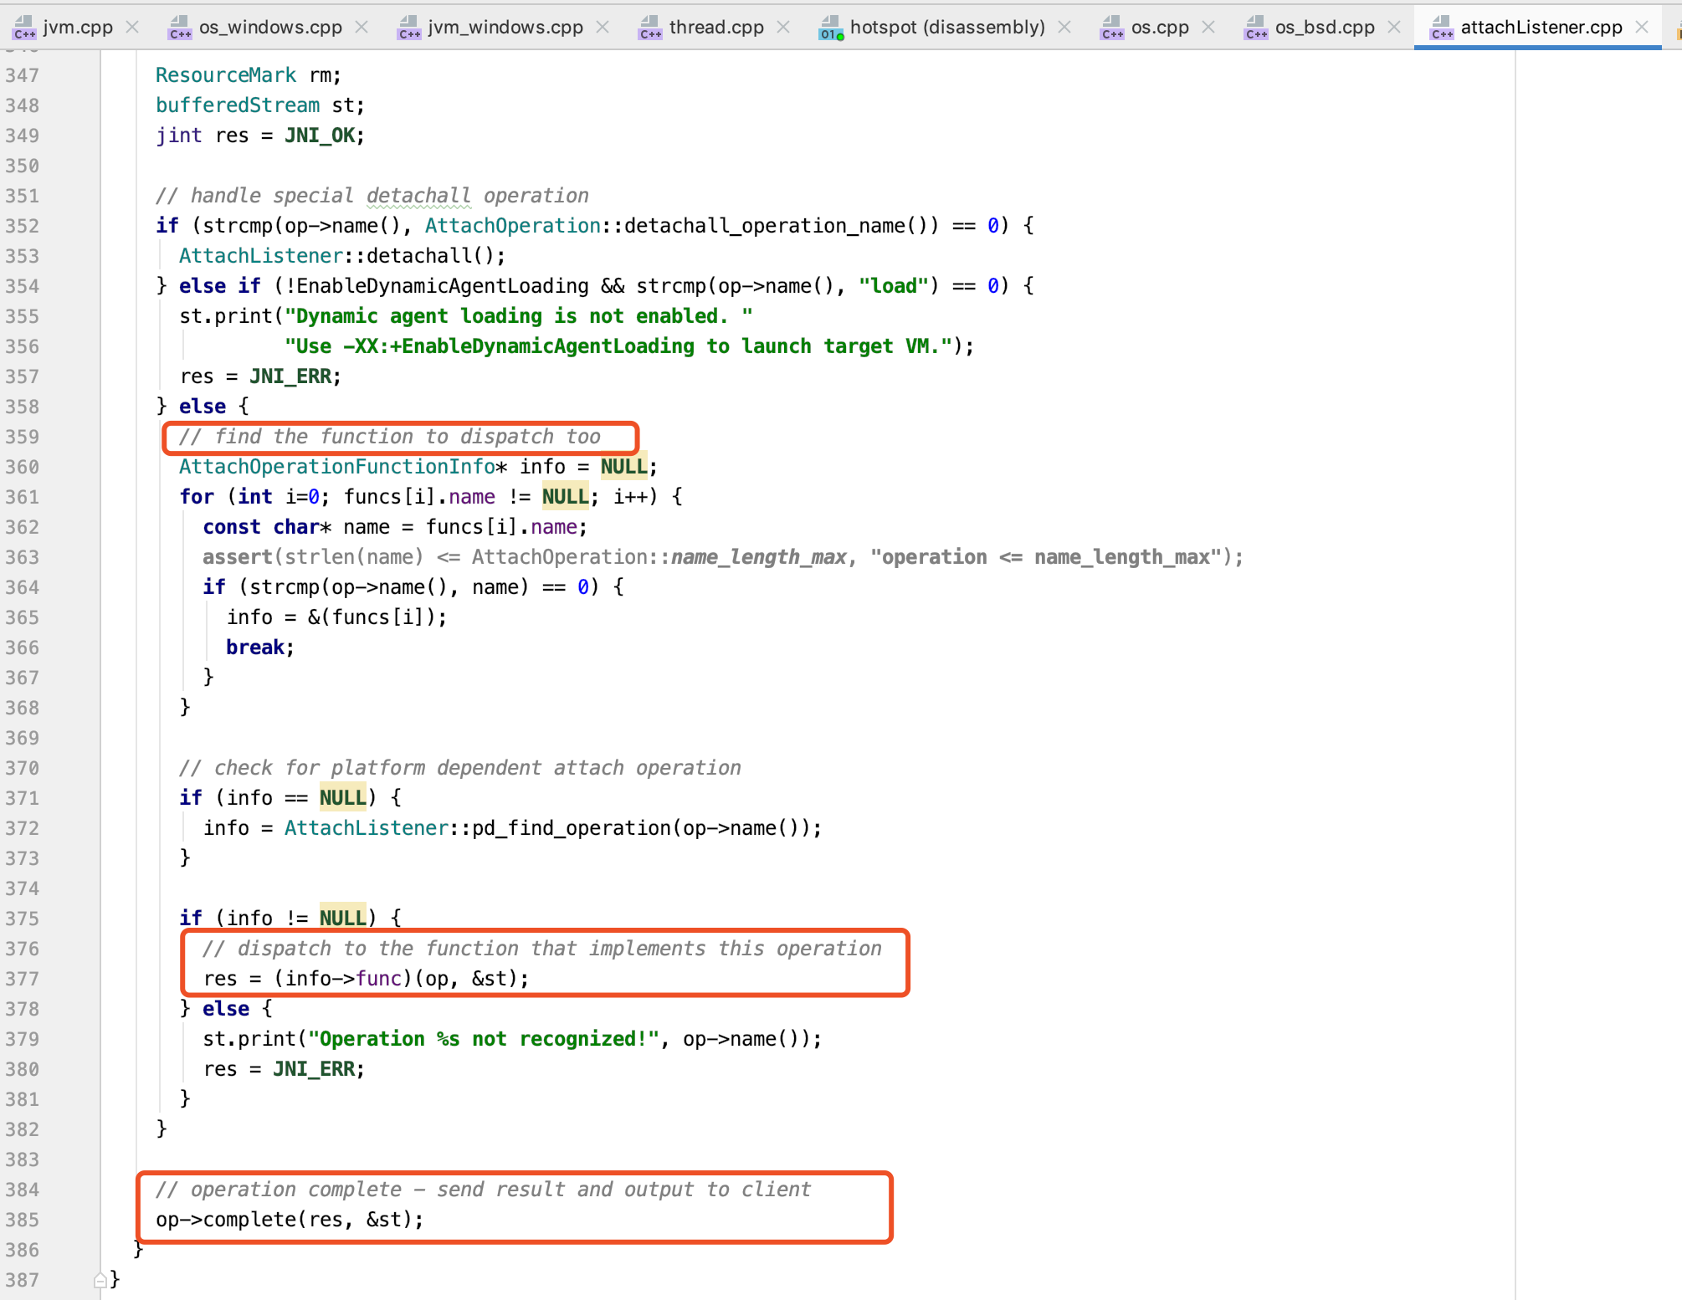Switch to the os_bsd.cpp editor tab
This screenshot has width=1682, height=1300.
pos(1325,28)
